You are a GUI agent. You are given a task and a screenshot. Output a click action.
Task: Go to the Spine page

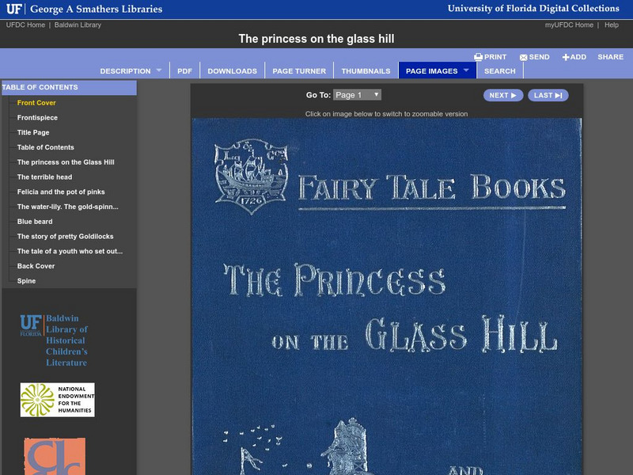pyautogui.click(x=26, y=281)
